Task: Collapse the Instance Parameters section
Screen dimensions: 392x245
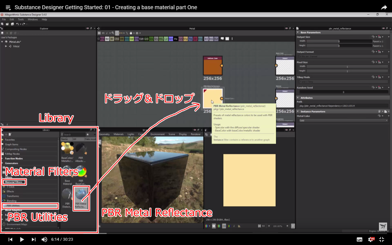Action: [298, 111]
